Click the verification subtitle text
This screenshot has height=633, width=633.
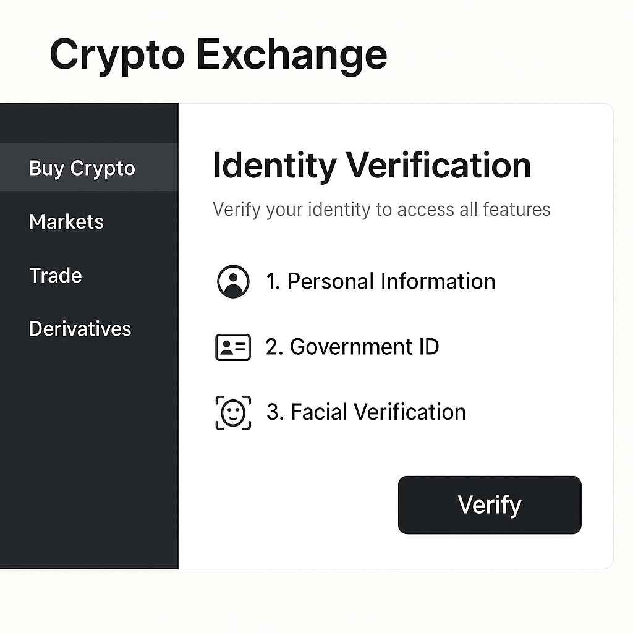point(381,210)
